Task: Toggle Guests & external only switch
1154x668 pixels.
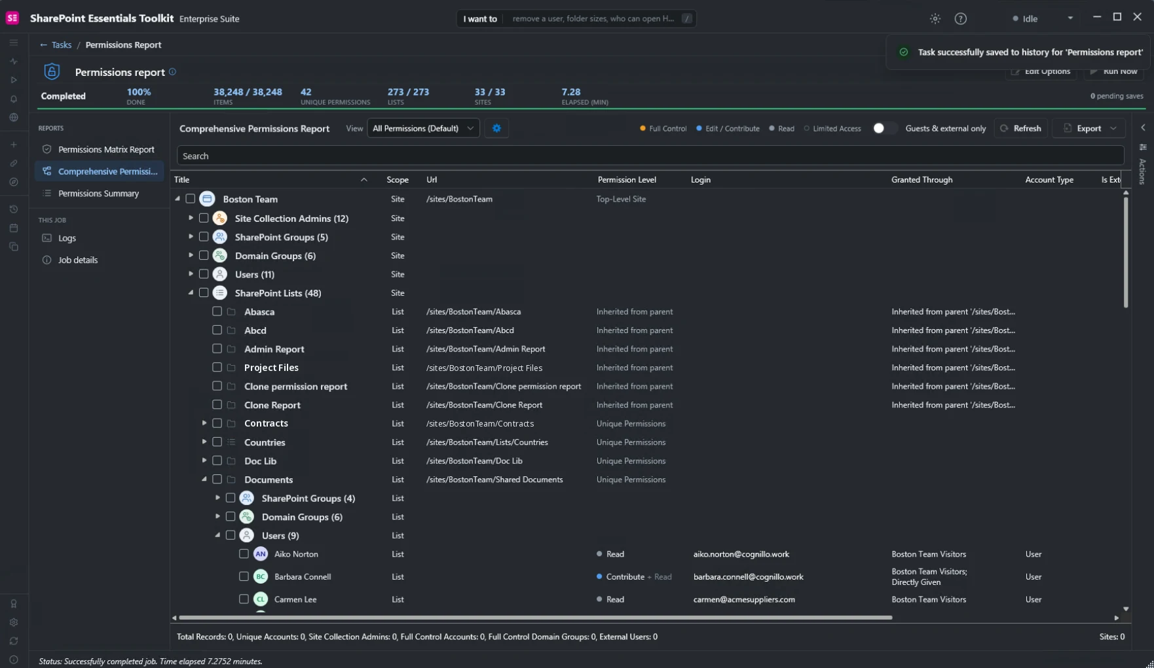Action: 884,128
